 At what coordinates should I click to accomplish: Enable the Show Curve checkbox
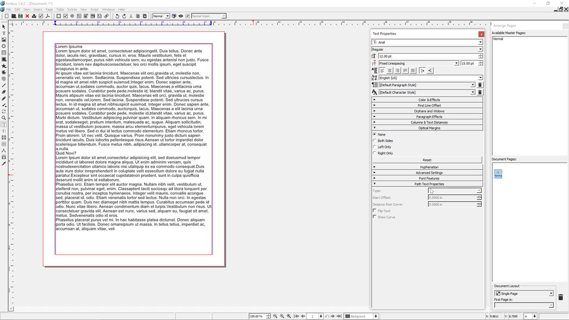tap(375, 217)
